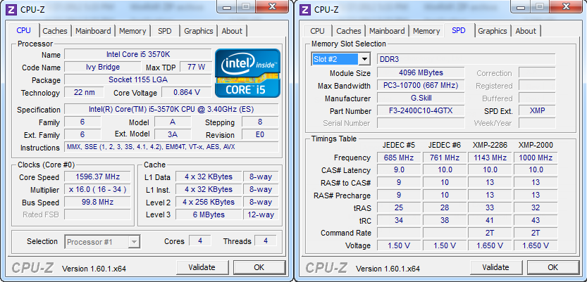The height and width of the screenshot is (282, 587).
Task: Click OK button in left CPU-Z window
Action: pyautogui.click(x=259, y=267)
